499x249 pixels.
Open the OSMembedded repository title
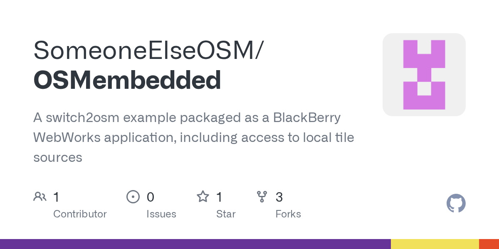(x=127, y=80)
